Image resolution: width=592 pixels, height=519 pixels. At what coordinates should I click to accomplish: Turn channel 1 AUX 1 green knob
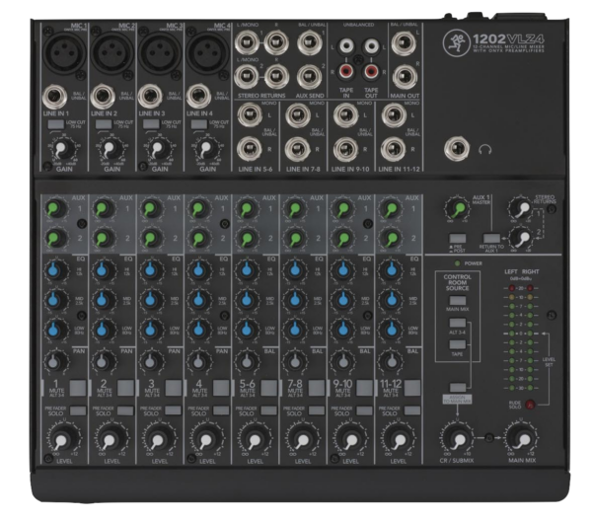[x=56, y=209]
